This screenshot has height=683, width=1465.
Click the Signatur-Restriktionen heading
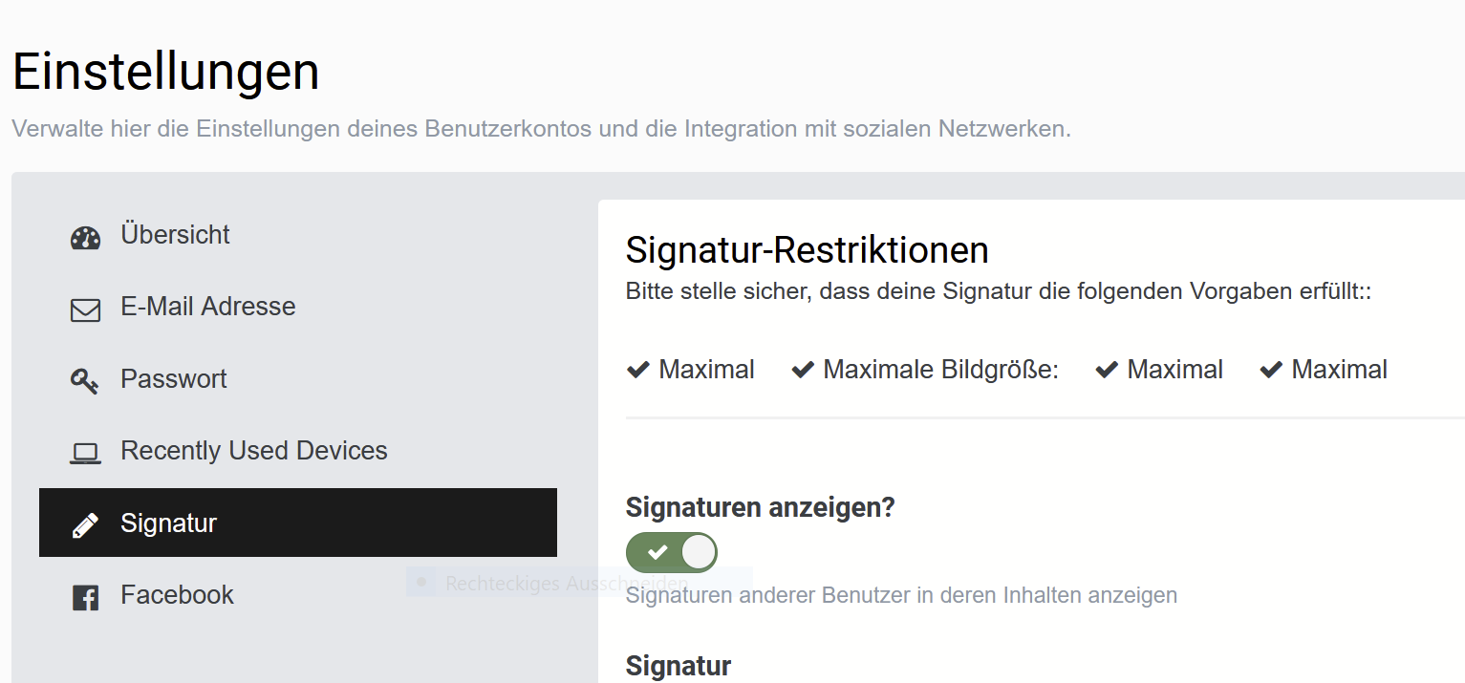point(808,250)
